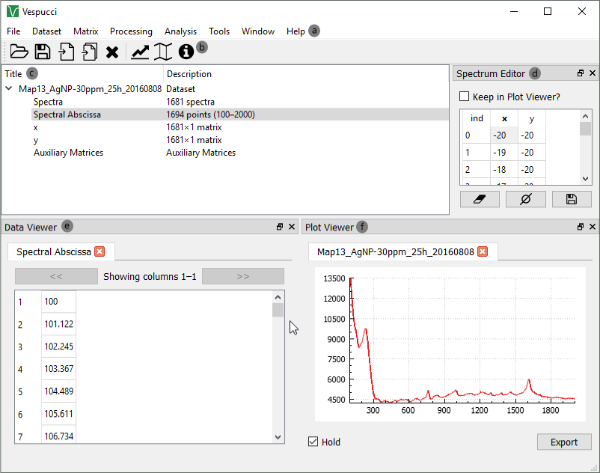Screen dimensions: 600x473
Task: Click the save disk button in Spectrum Editor
Action: pyautogui.click(x=572, y=199)
